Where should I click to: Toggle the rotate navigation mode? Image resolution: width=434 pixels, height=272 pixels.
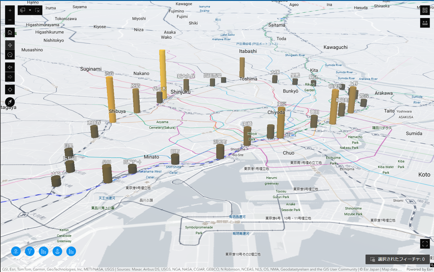[10, 55]
